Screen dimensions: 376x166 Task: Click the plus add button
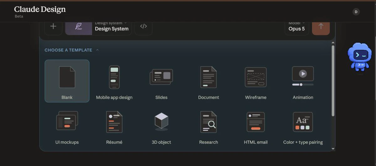[x=53, y=27]
